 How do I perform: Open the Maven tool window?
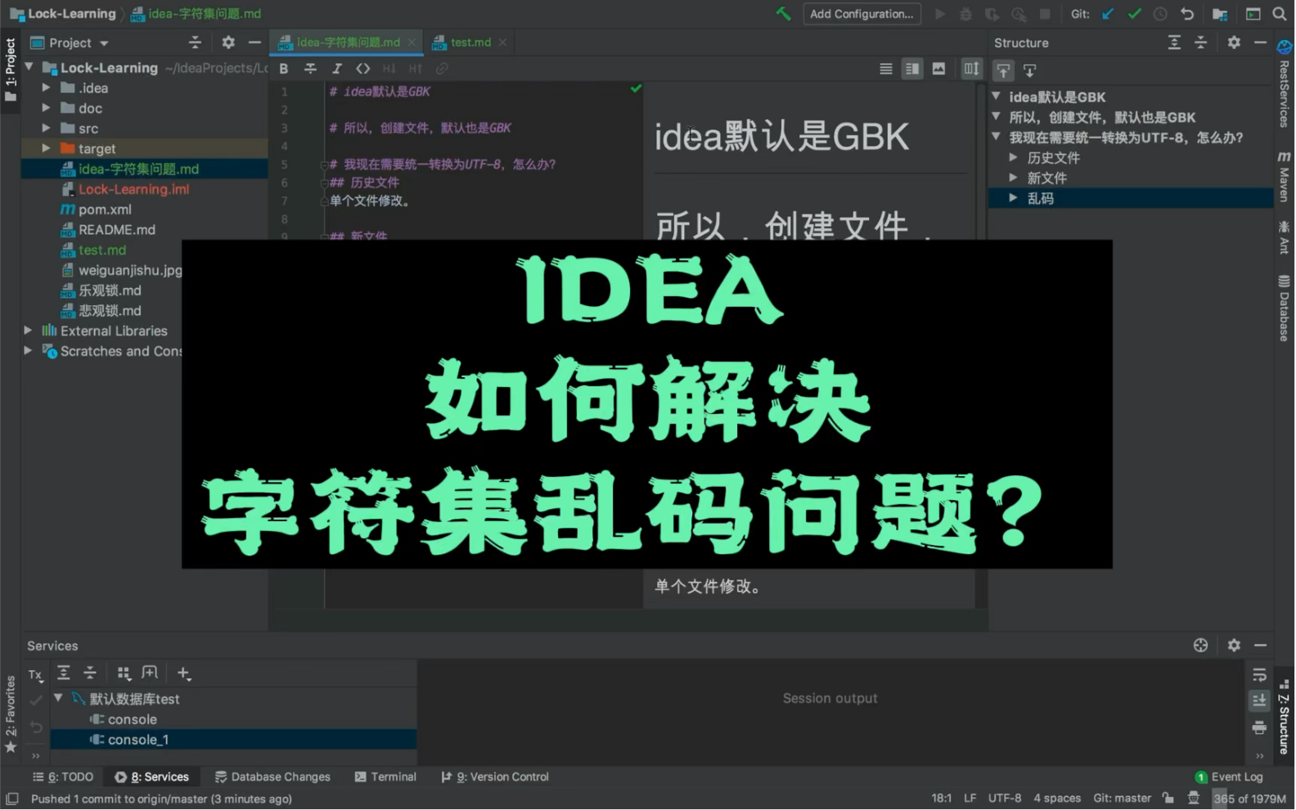[1284, 175]
